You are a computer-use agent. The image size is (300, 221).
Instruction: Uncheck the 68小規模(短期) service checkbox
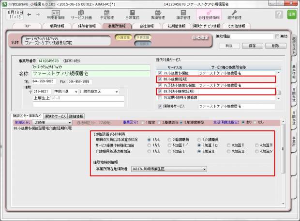160,79
